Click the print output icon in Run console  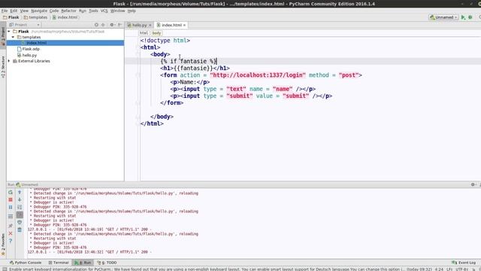pos(20,223)
